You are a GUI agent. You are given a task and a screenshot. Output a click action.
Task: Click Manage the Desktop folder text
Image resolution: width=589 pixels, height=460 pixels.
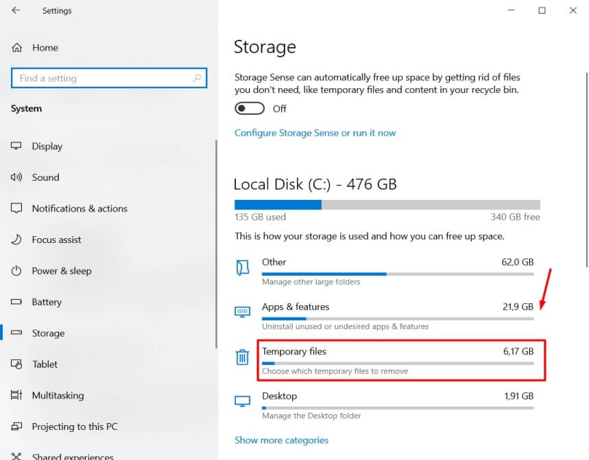click(311, 416)
